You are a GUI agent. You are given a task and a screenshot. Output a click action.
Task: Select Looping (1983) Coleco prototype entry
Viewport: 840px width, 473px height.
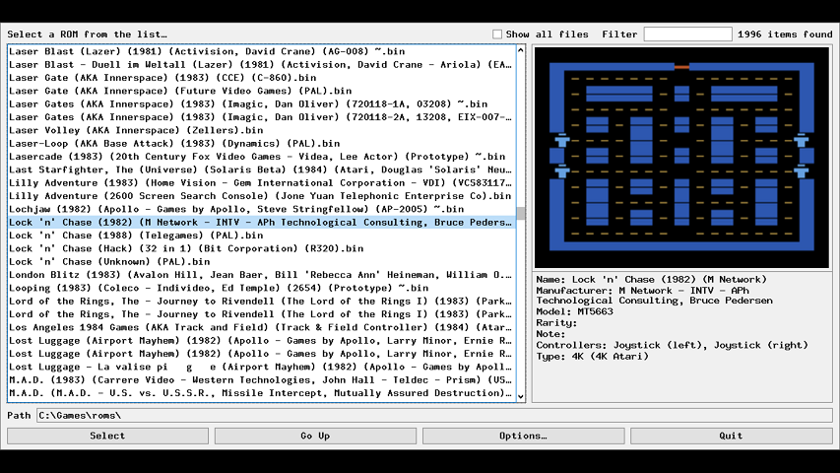(261, 288)
